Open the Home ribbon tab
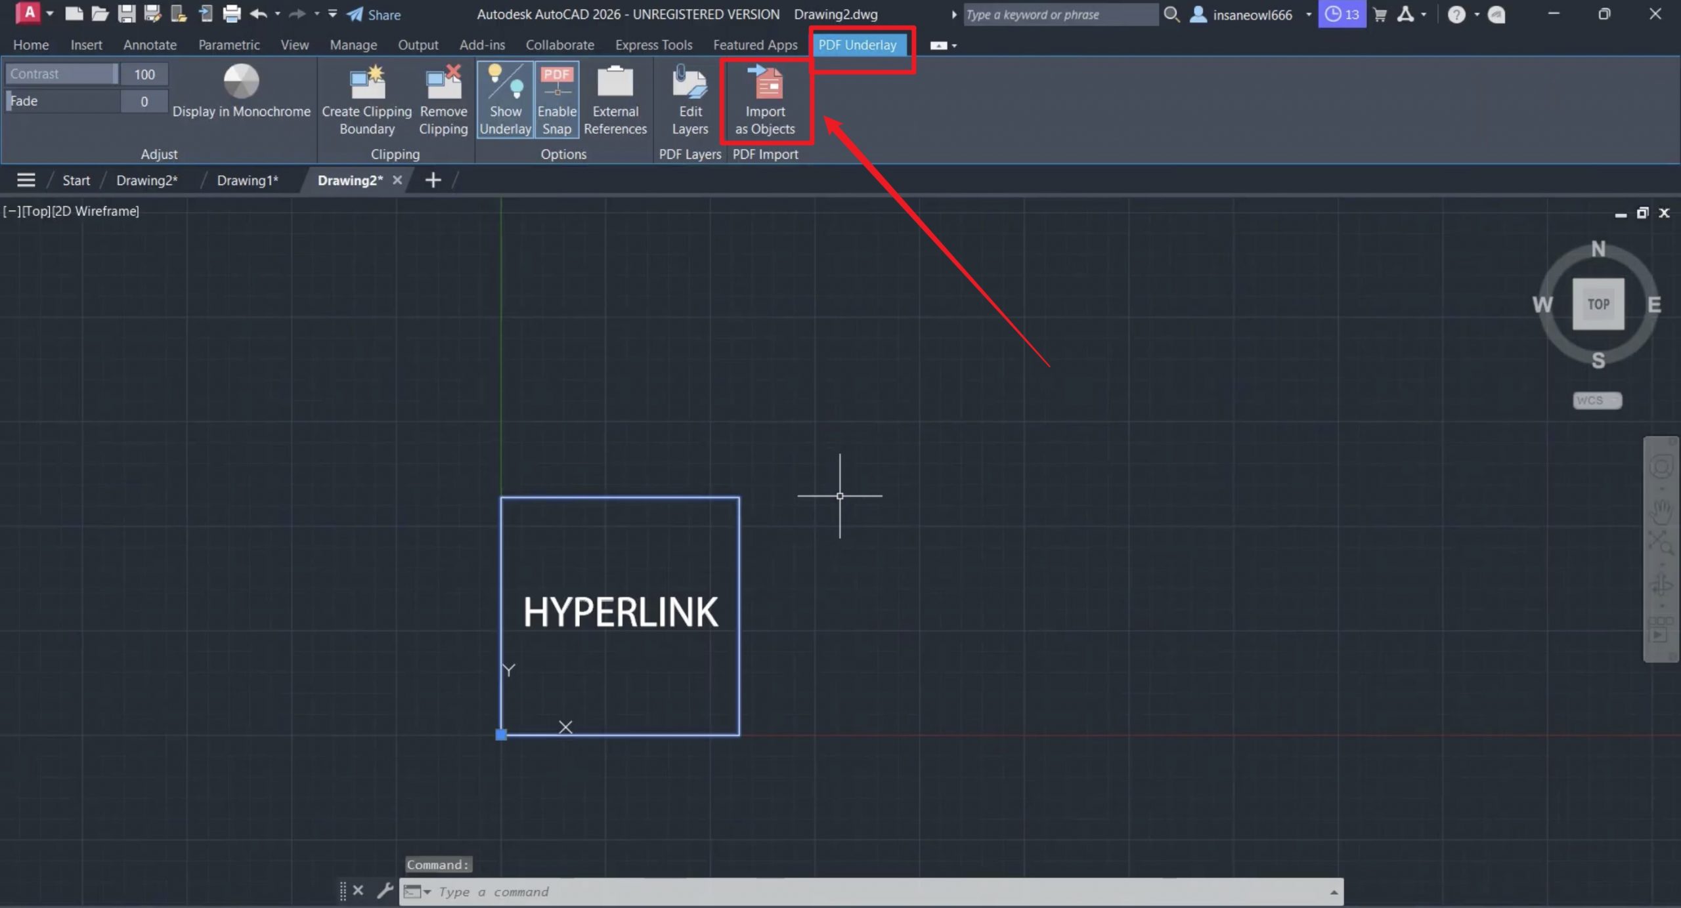Image resolution: width=1681 pixels, height=908 pixels. tap(31, 45)
